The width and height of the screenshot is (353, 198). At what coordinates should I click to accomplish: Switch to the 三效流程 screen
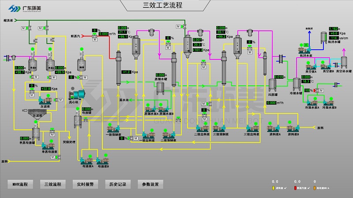tap(53, 184)
